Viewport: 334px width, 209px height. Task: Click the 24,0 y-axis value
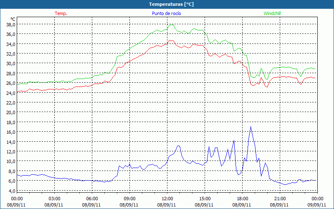(x=11, y=93)
